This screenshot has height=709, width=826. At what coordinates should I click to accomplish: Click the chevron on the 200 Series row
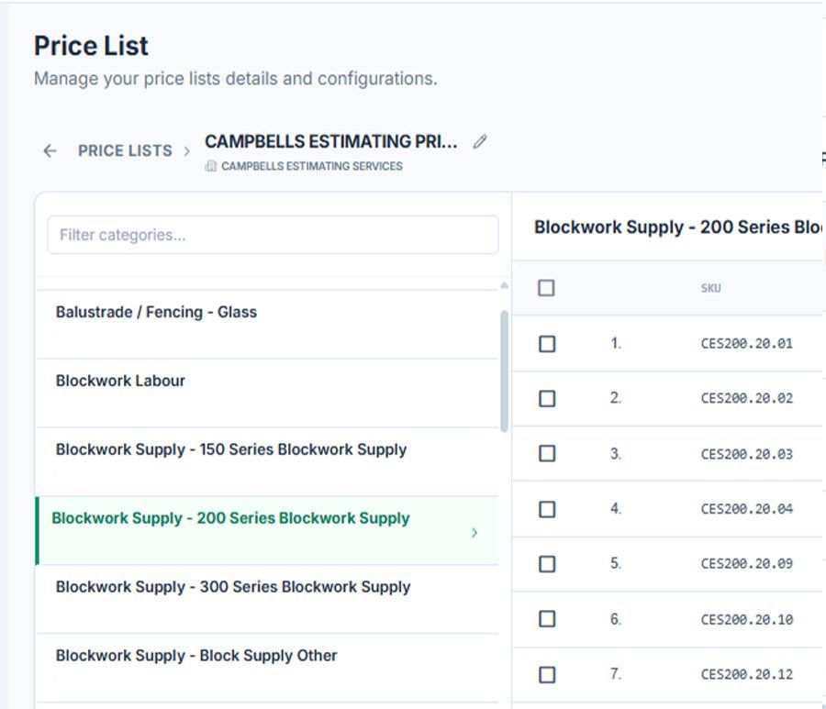point(474,533)
